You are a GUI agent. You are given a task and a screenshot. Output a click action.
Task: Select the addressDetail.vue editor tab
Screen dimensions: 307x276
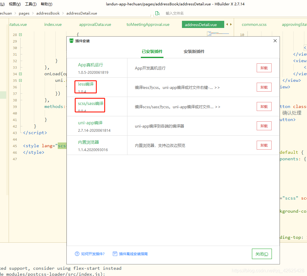point(203,24)
